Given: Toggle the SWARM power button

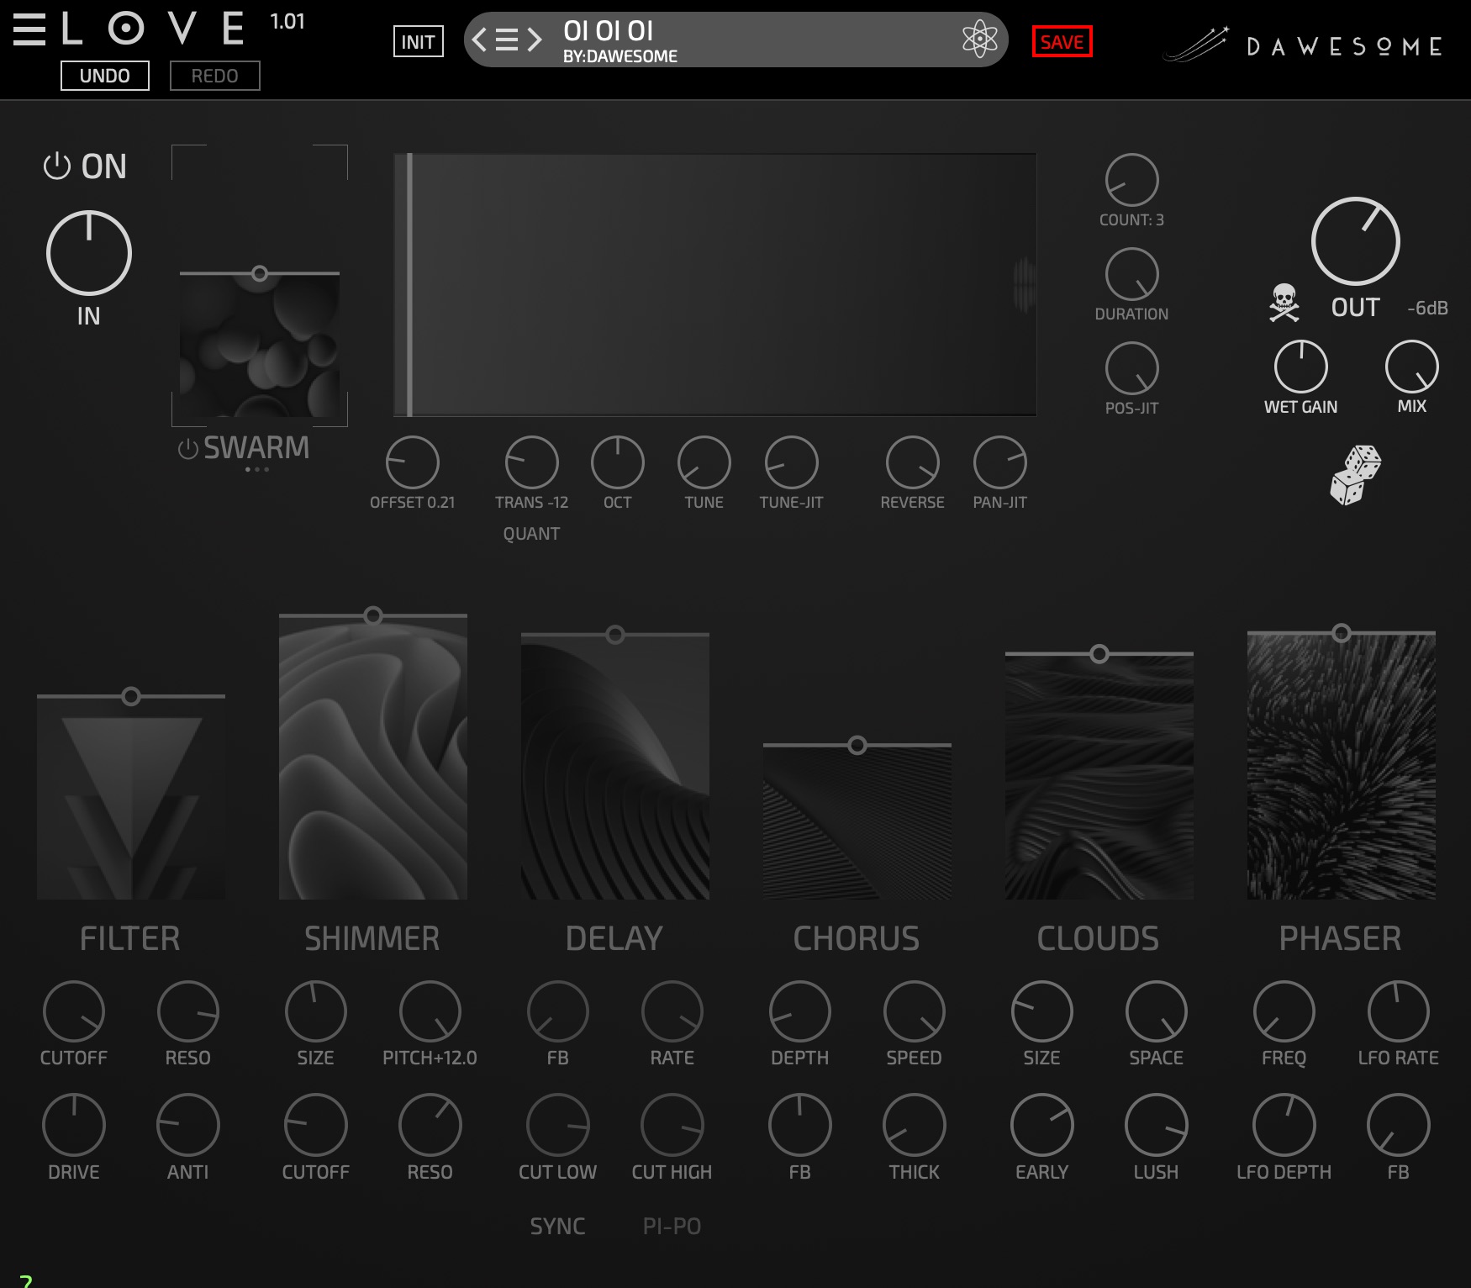Looking at the screenshot, I should click(x=187, y=449).
